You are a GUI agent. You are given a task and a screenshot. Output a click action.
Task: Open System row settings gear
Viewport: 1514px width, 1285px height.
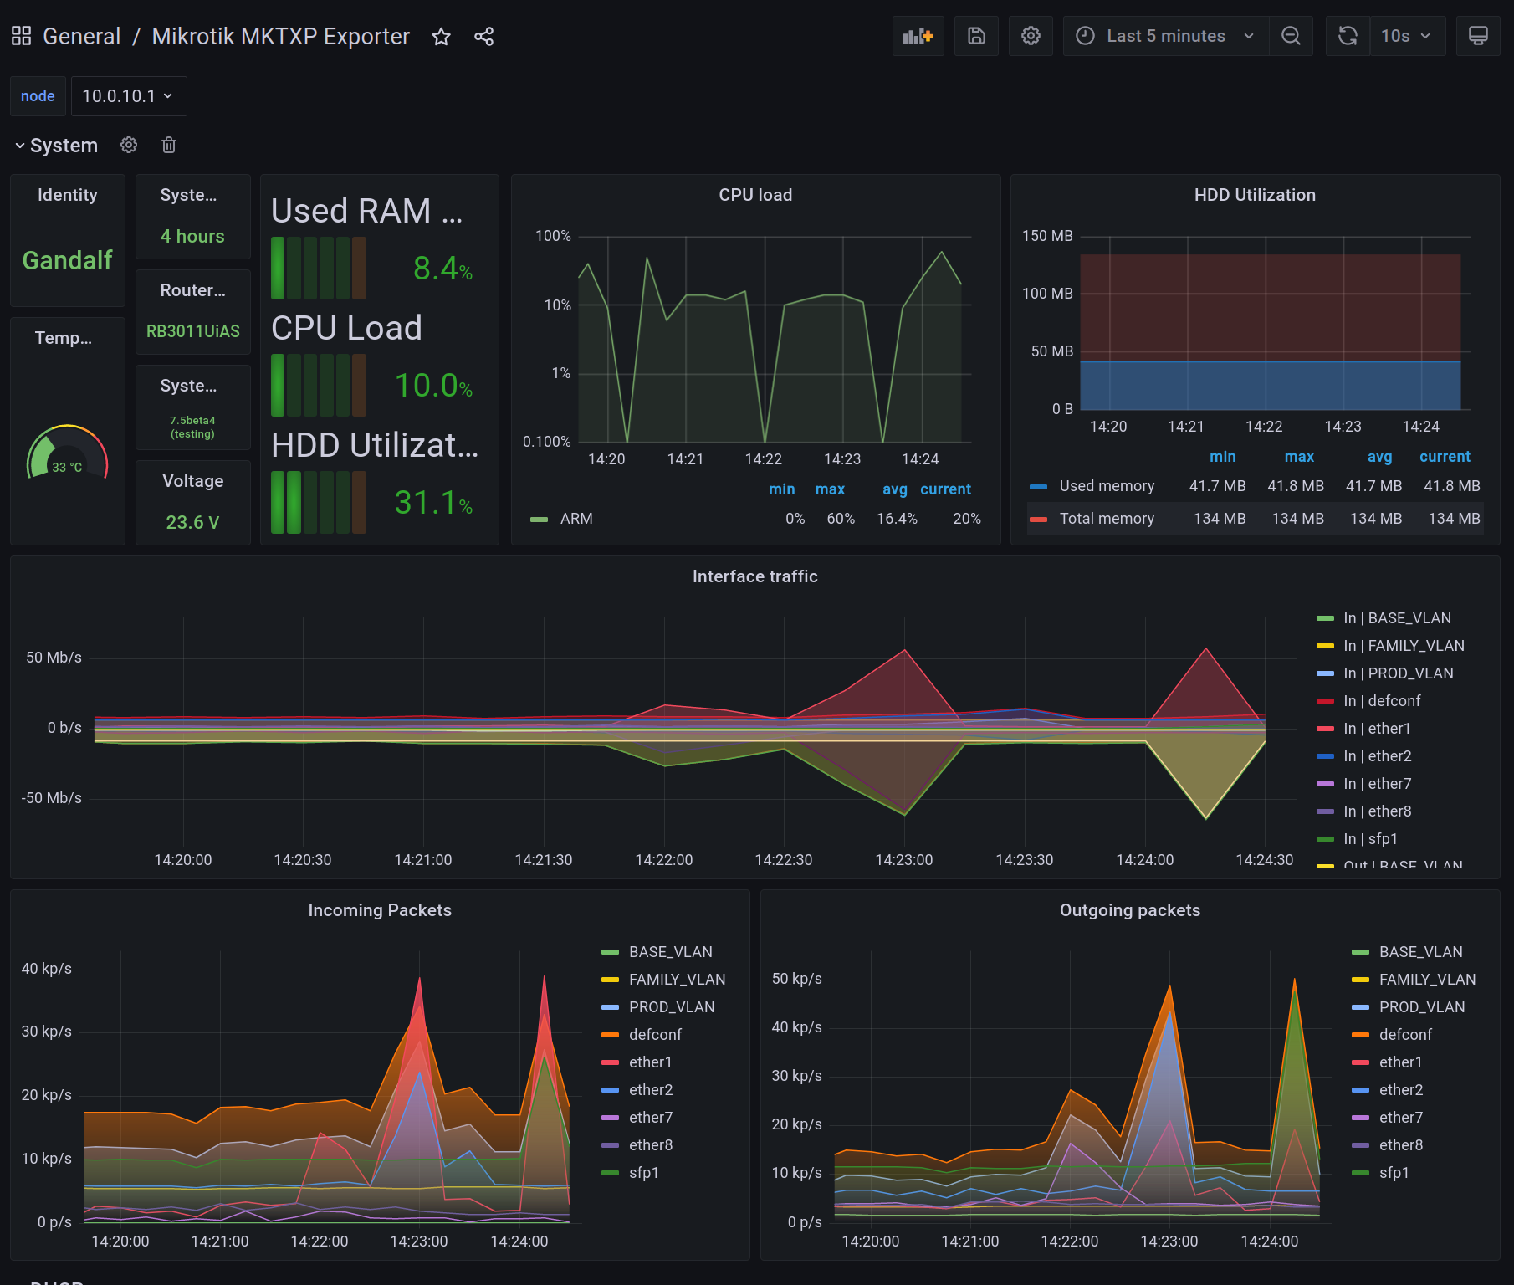[129, 145]
